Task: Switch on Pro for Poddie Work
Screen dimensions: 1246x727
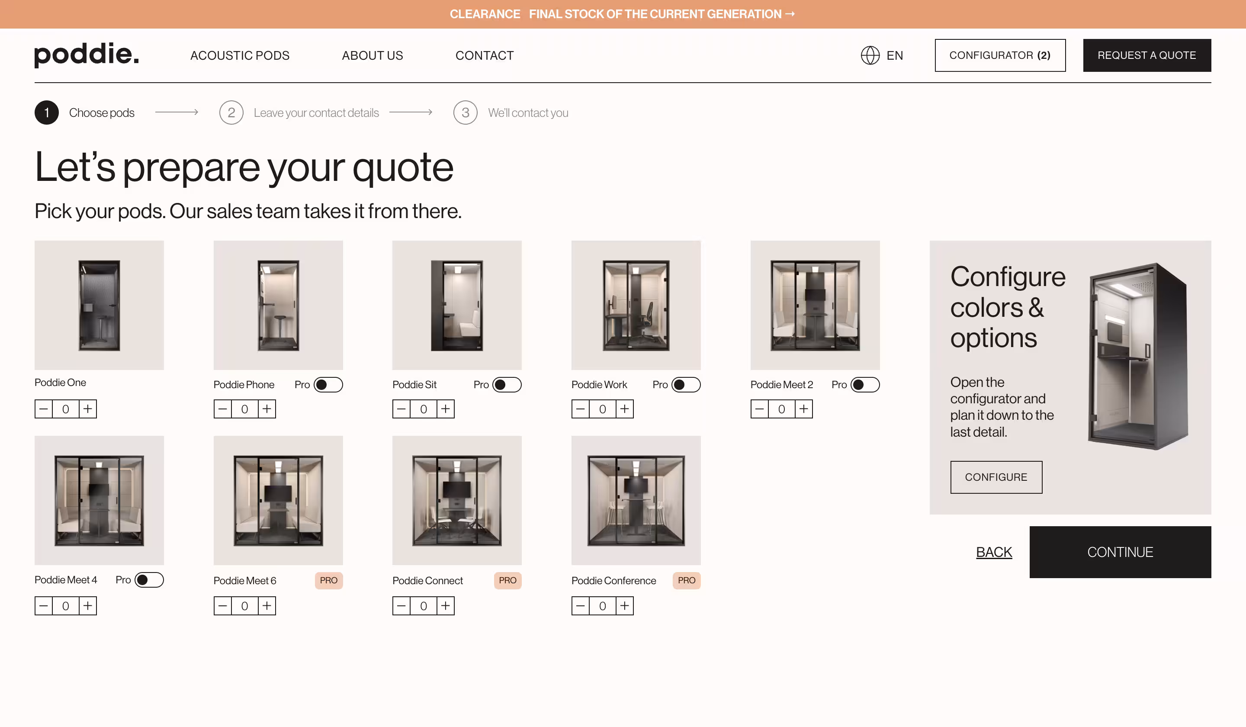Action: pos(686,385)
